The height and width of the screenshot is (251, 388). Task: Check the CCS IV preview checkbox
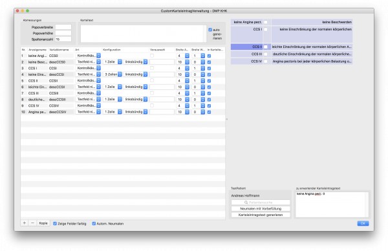[266, 61]
